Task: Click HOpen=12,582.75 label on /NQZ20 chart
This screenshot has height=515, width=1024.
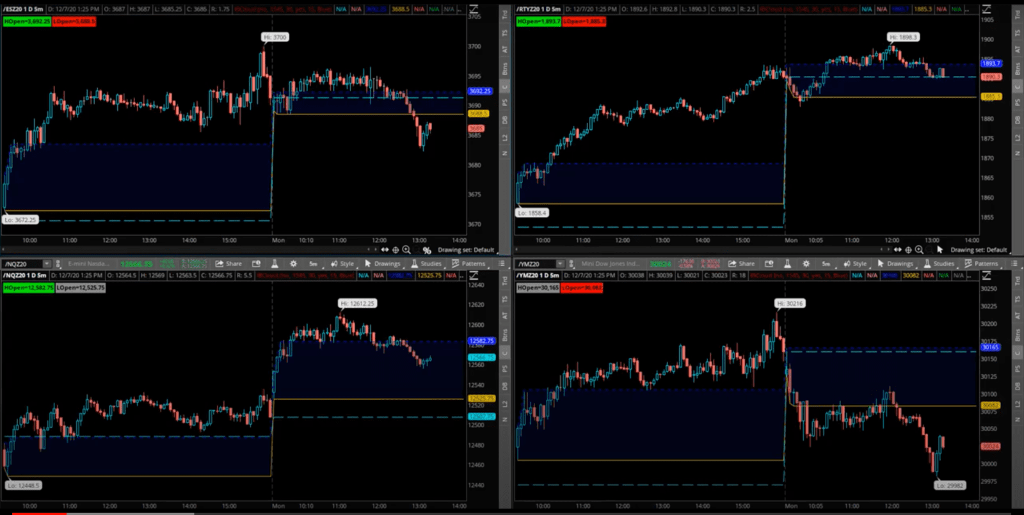Action: pyautogui.click(x=29, y=288)
